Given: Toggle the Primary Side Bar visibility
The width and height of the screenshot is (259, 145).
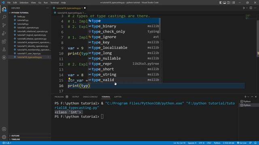Looking at the screenshot, I should [x=221, y=3].
